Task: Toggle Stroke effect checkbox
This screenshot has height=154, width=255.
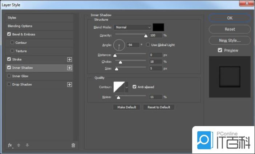Action: pyautogui.click(x=9, y=59)
